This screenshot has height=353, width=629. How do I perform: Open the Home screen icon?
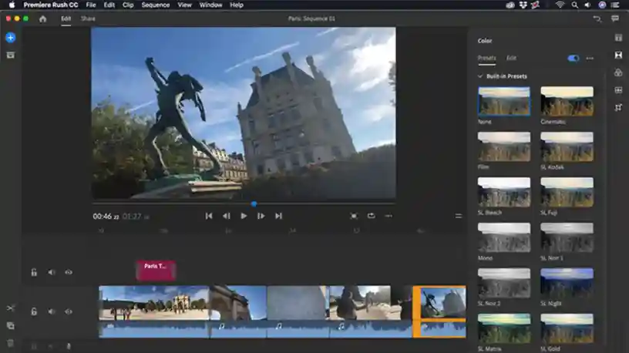[x=43, y=18]
